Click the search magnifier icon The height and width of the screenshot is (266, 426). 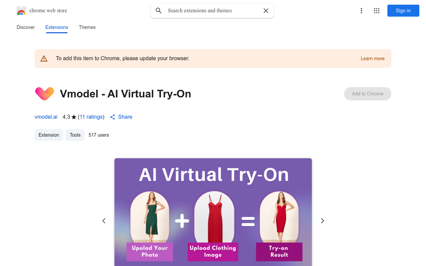pyautogui.click(x=159, y=11)
